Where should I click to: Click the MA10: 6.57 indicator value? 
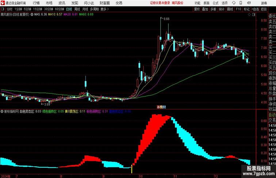coord(55,15)
